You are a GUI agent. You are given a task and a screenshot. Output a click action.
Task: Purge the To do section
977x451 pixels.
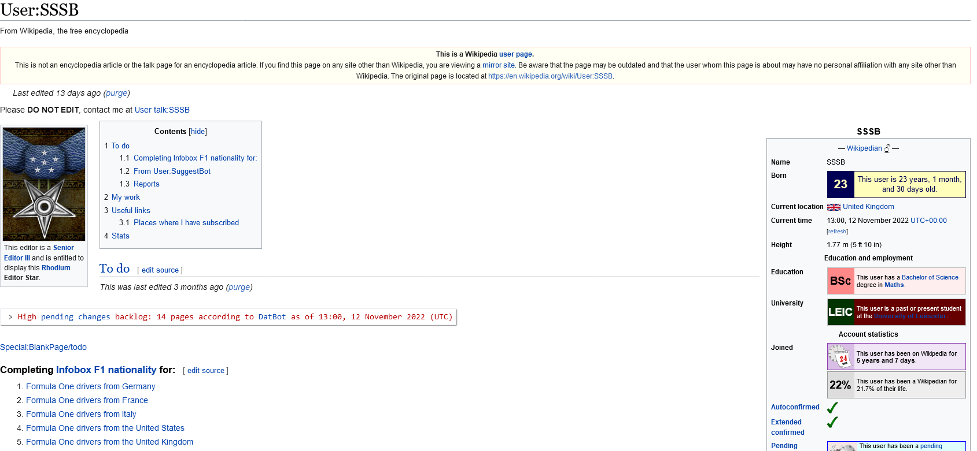pos(239,287)
